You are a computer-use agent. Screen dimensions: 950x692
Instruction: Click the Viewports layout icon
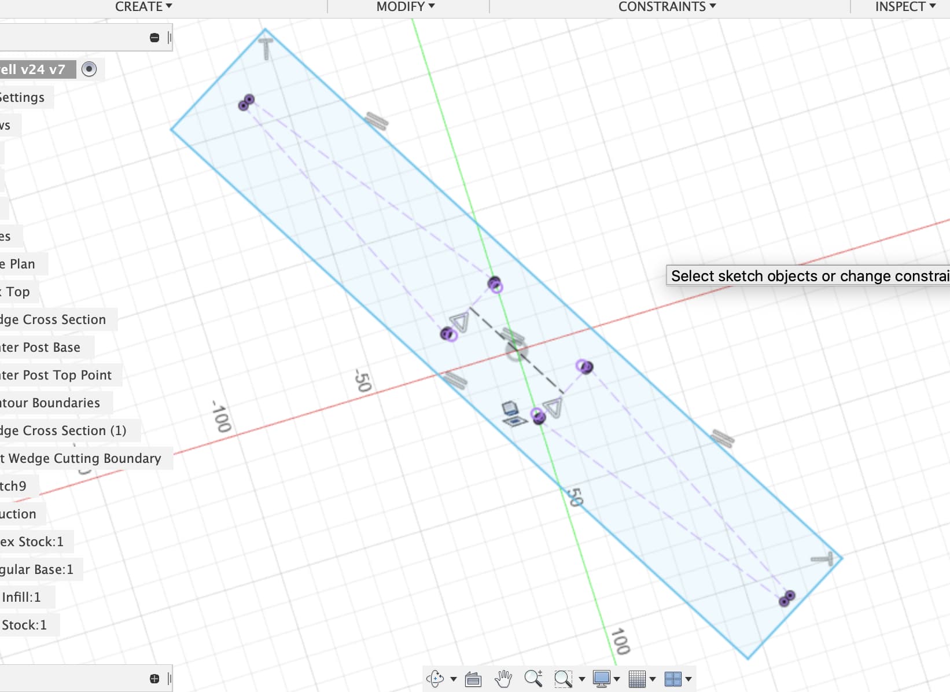(673, 679)
